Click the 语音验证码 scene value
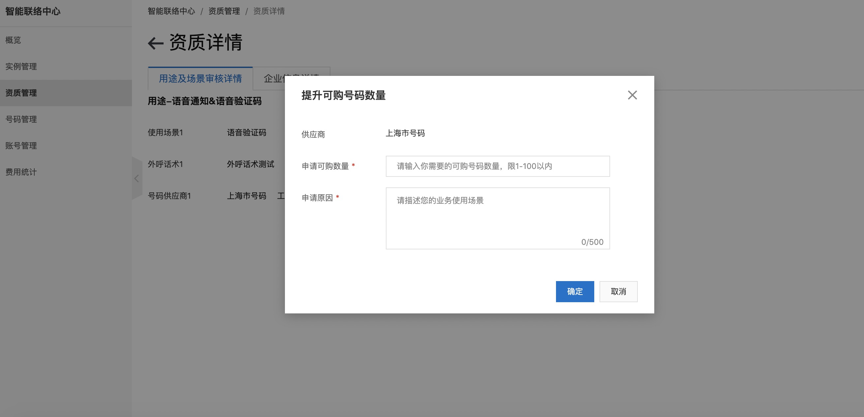This screenshot has width=864, height=417. 246,133
